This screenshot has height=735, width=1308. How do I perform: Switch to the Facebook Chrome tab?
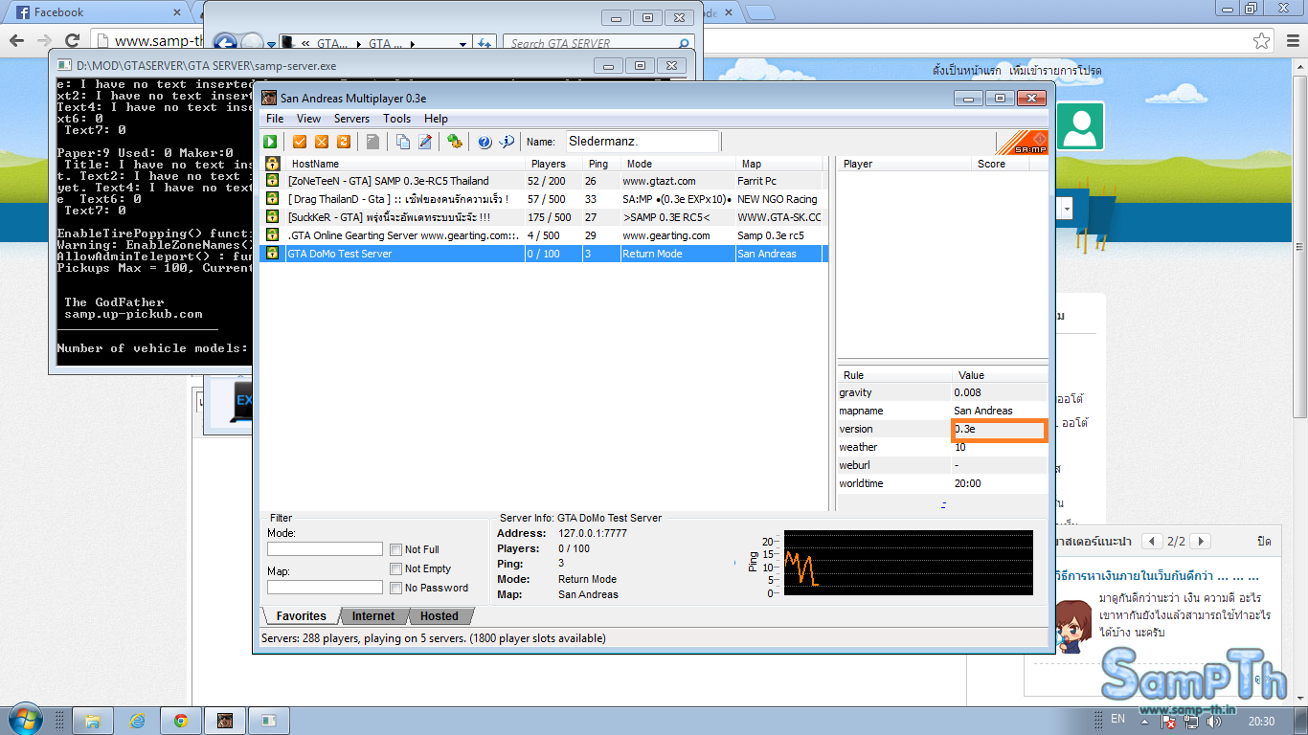tap(94, 12)
